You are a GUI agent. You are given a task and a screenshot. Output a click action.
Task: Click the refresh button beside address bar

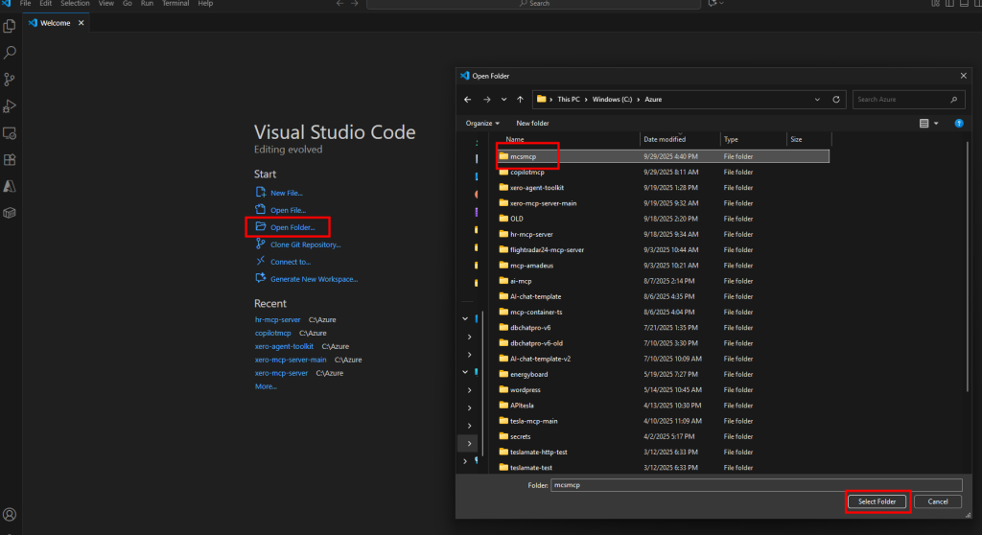837,99
